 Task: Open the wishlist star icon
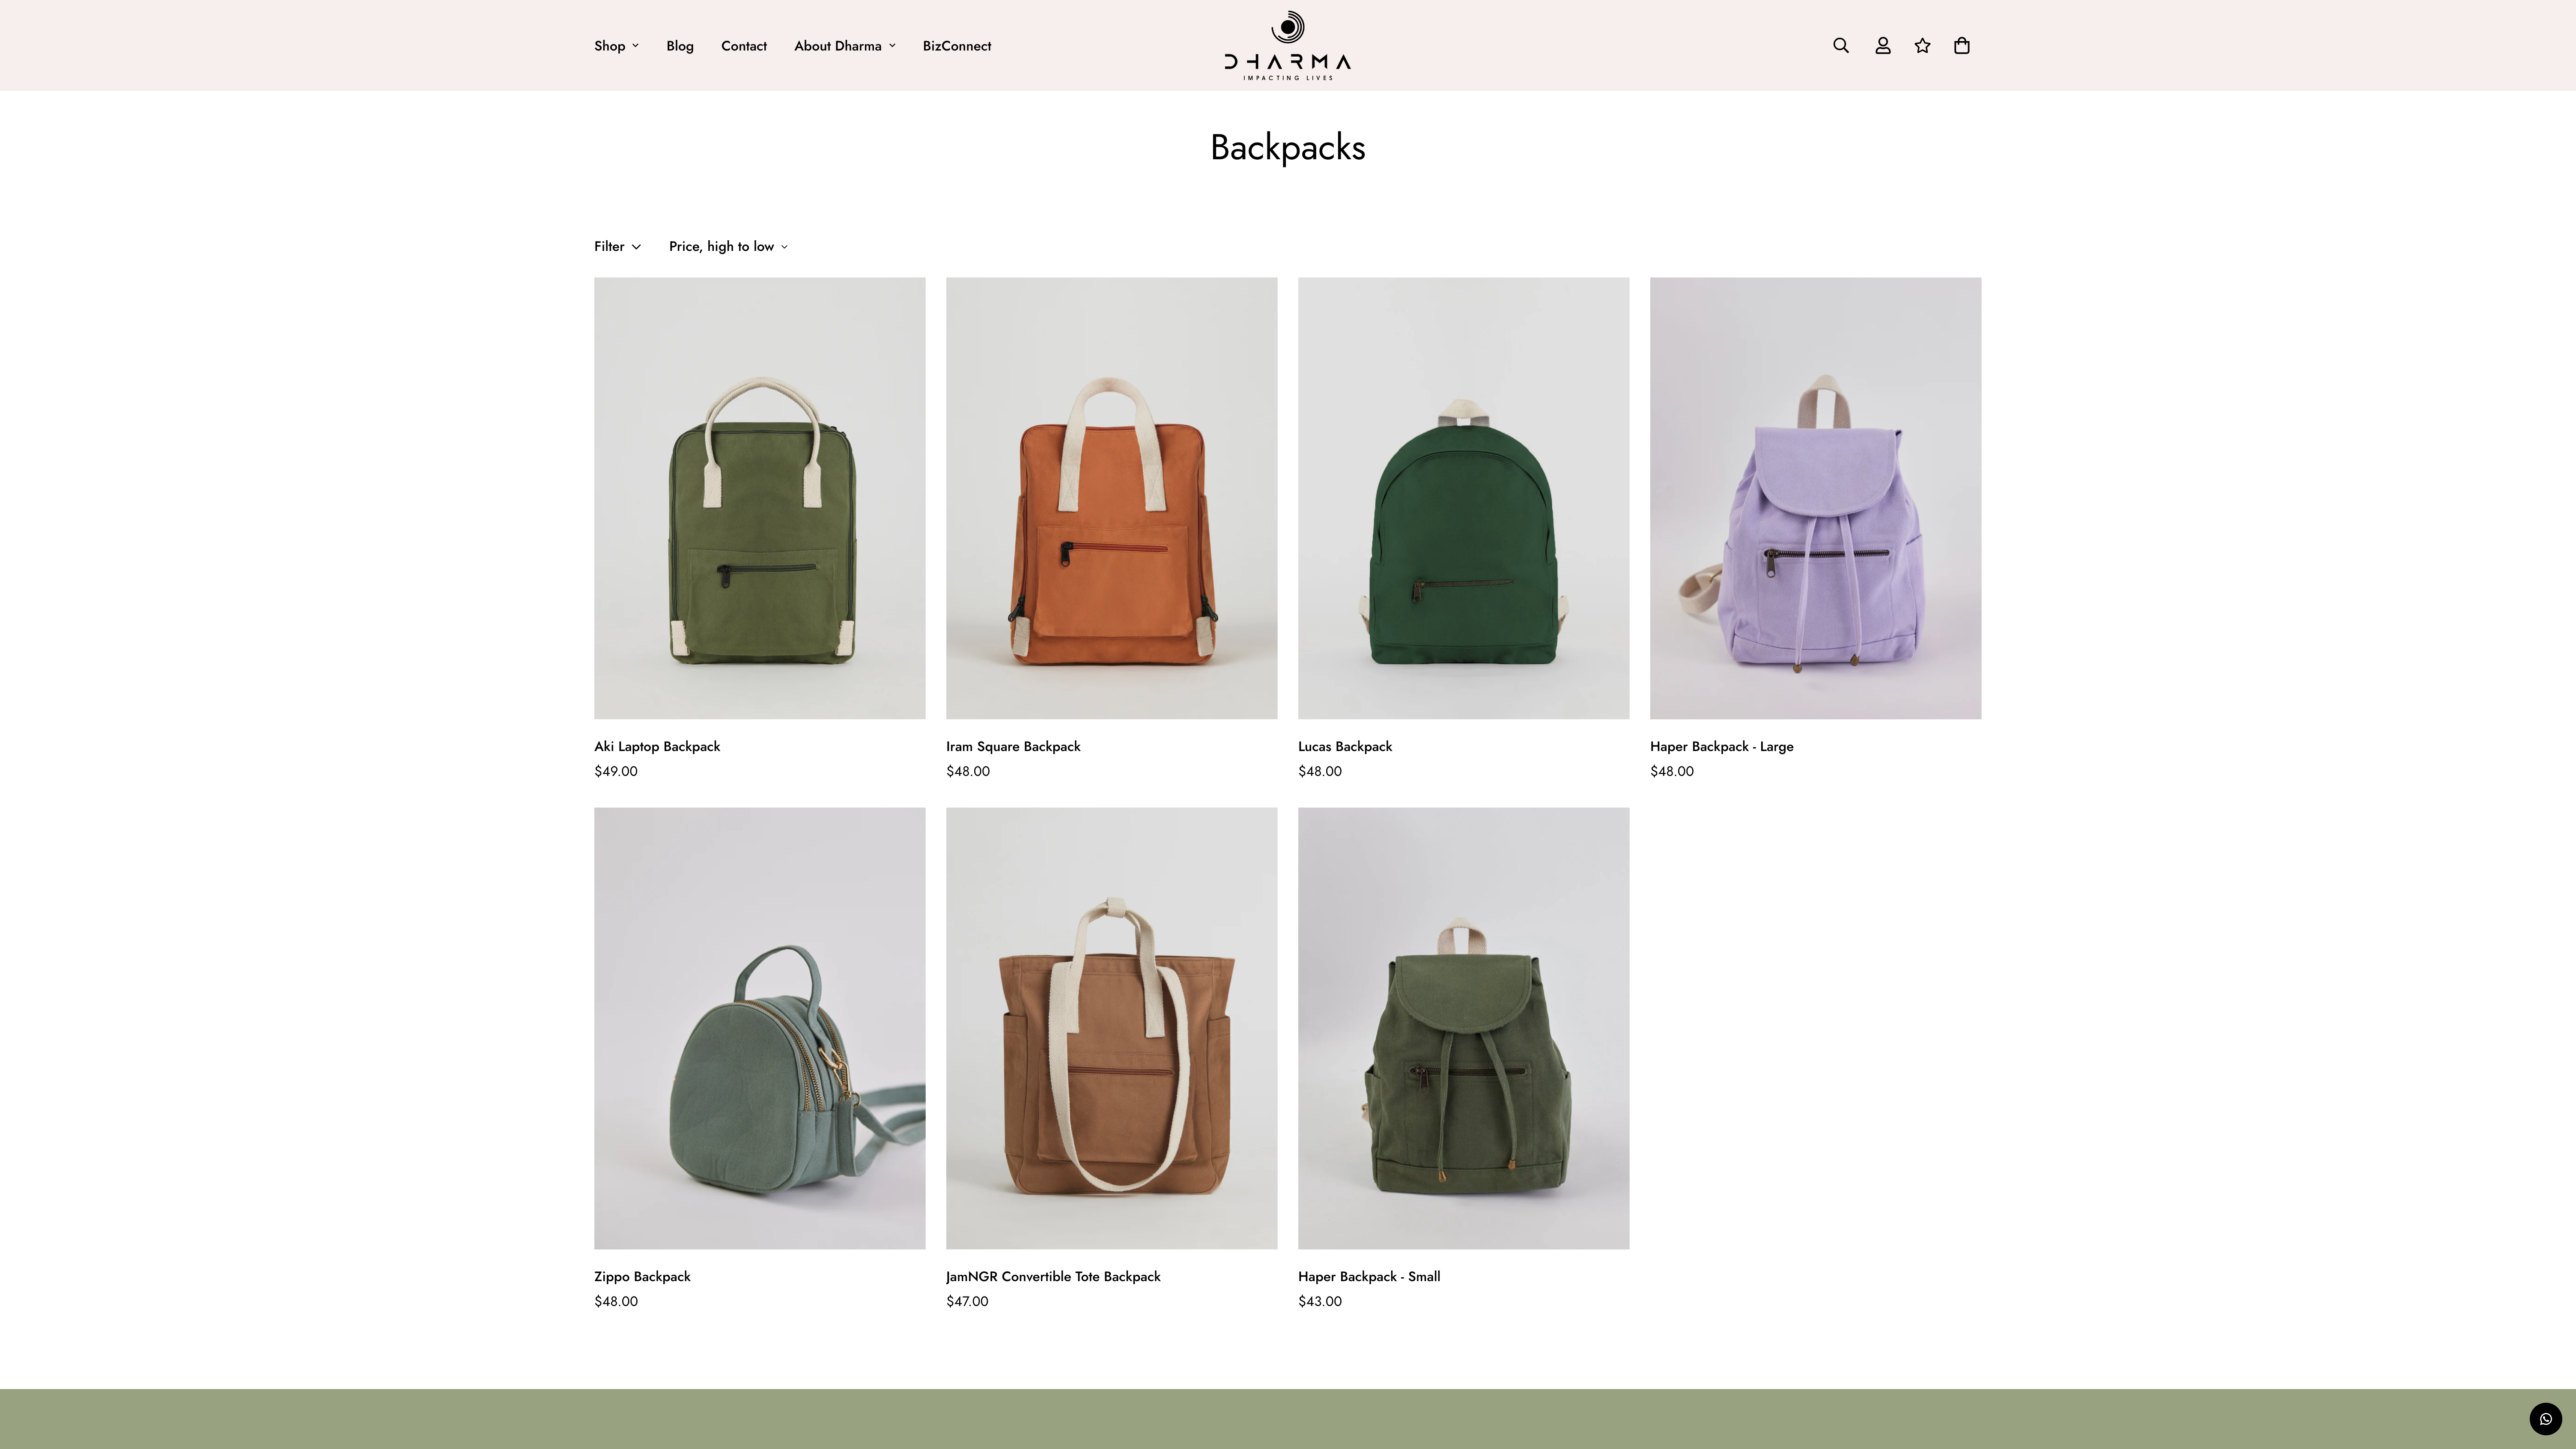[1922, 46]
